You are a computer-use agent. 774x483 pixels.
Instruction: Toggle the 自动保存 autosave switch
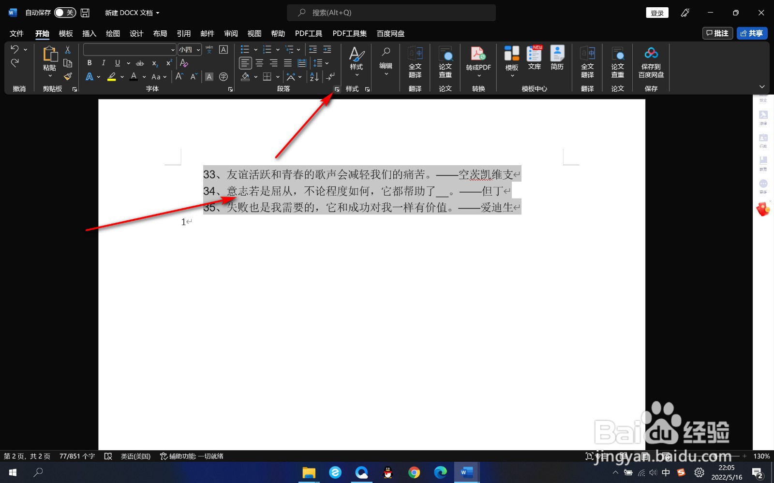pos(65,13)
